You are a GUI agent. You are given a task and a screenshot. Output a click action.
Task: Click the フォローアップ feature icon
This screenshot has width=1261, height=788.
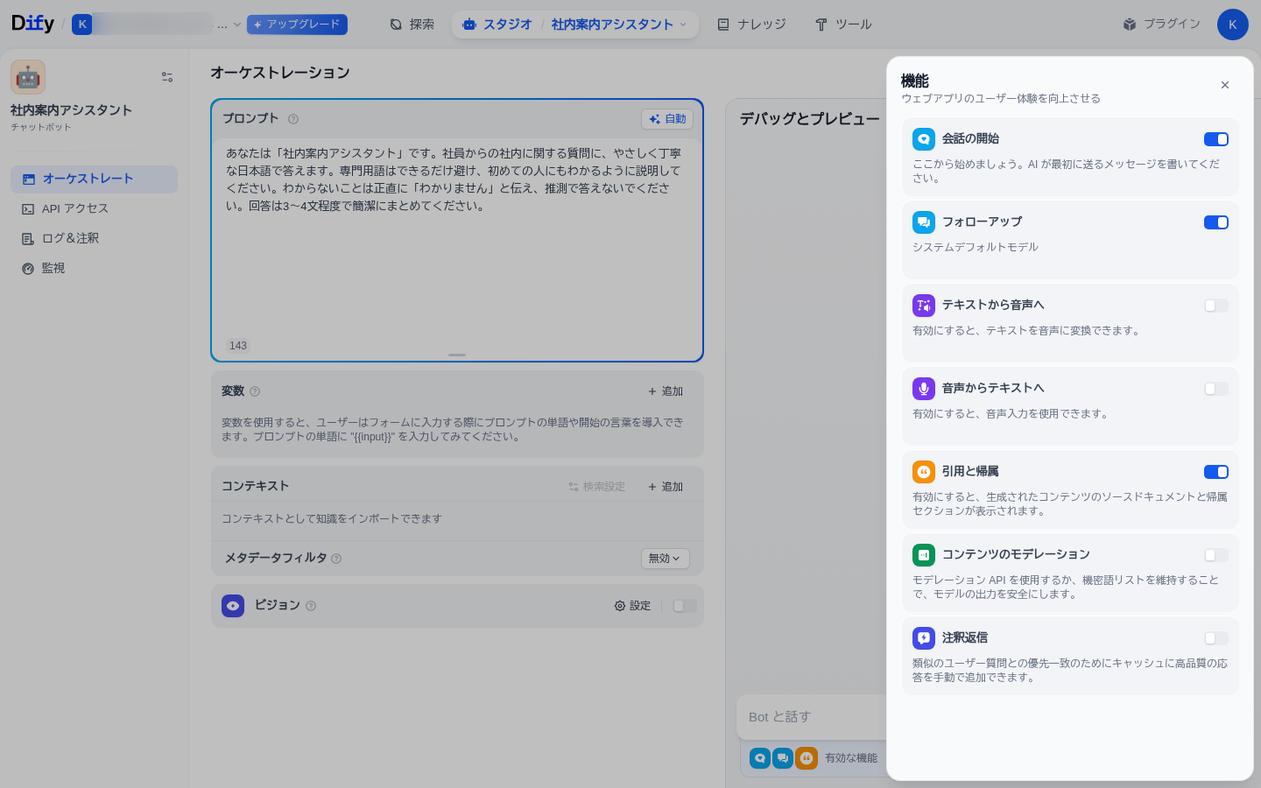(x=924, y=222)
